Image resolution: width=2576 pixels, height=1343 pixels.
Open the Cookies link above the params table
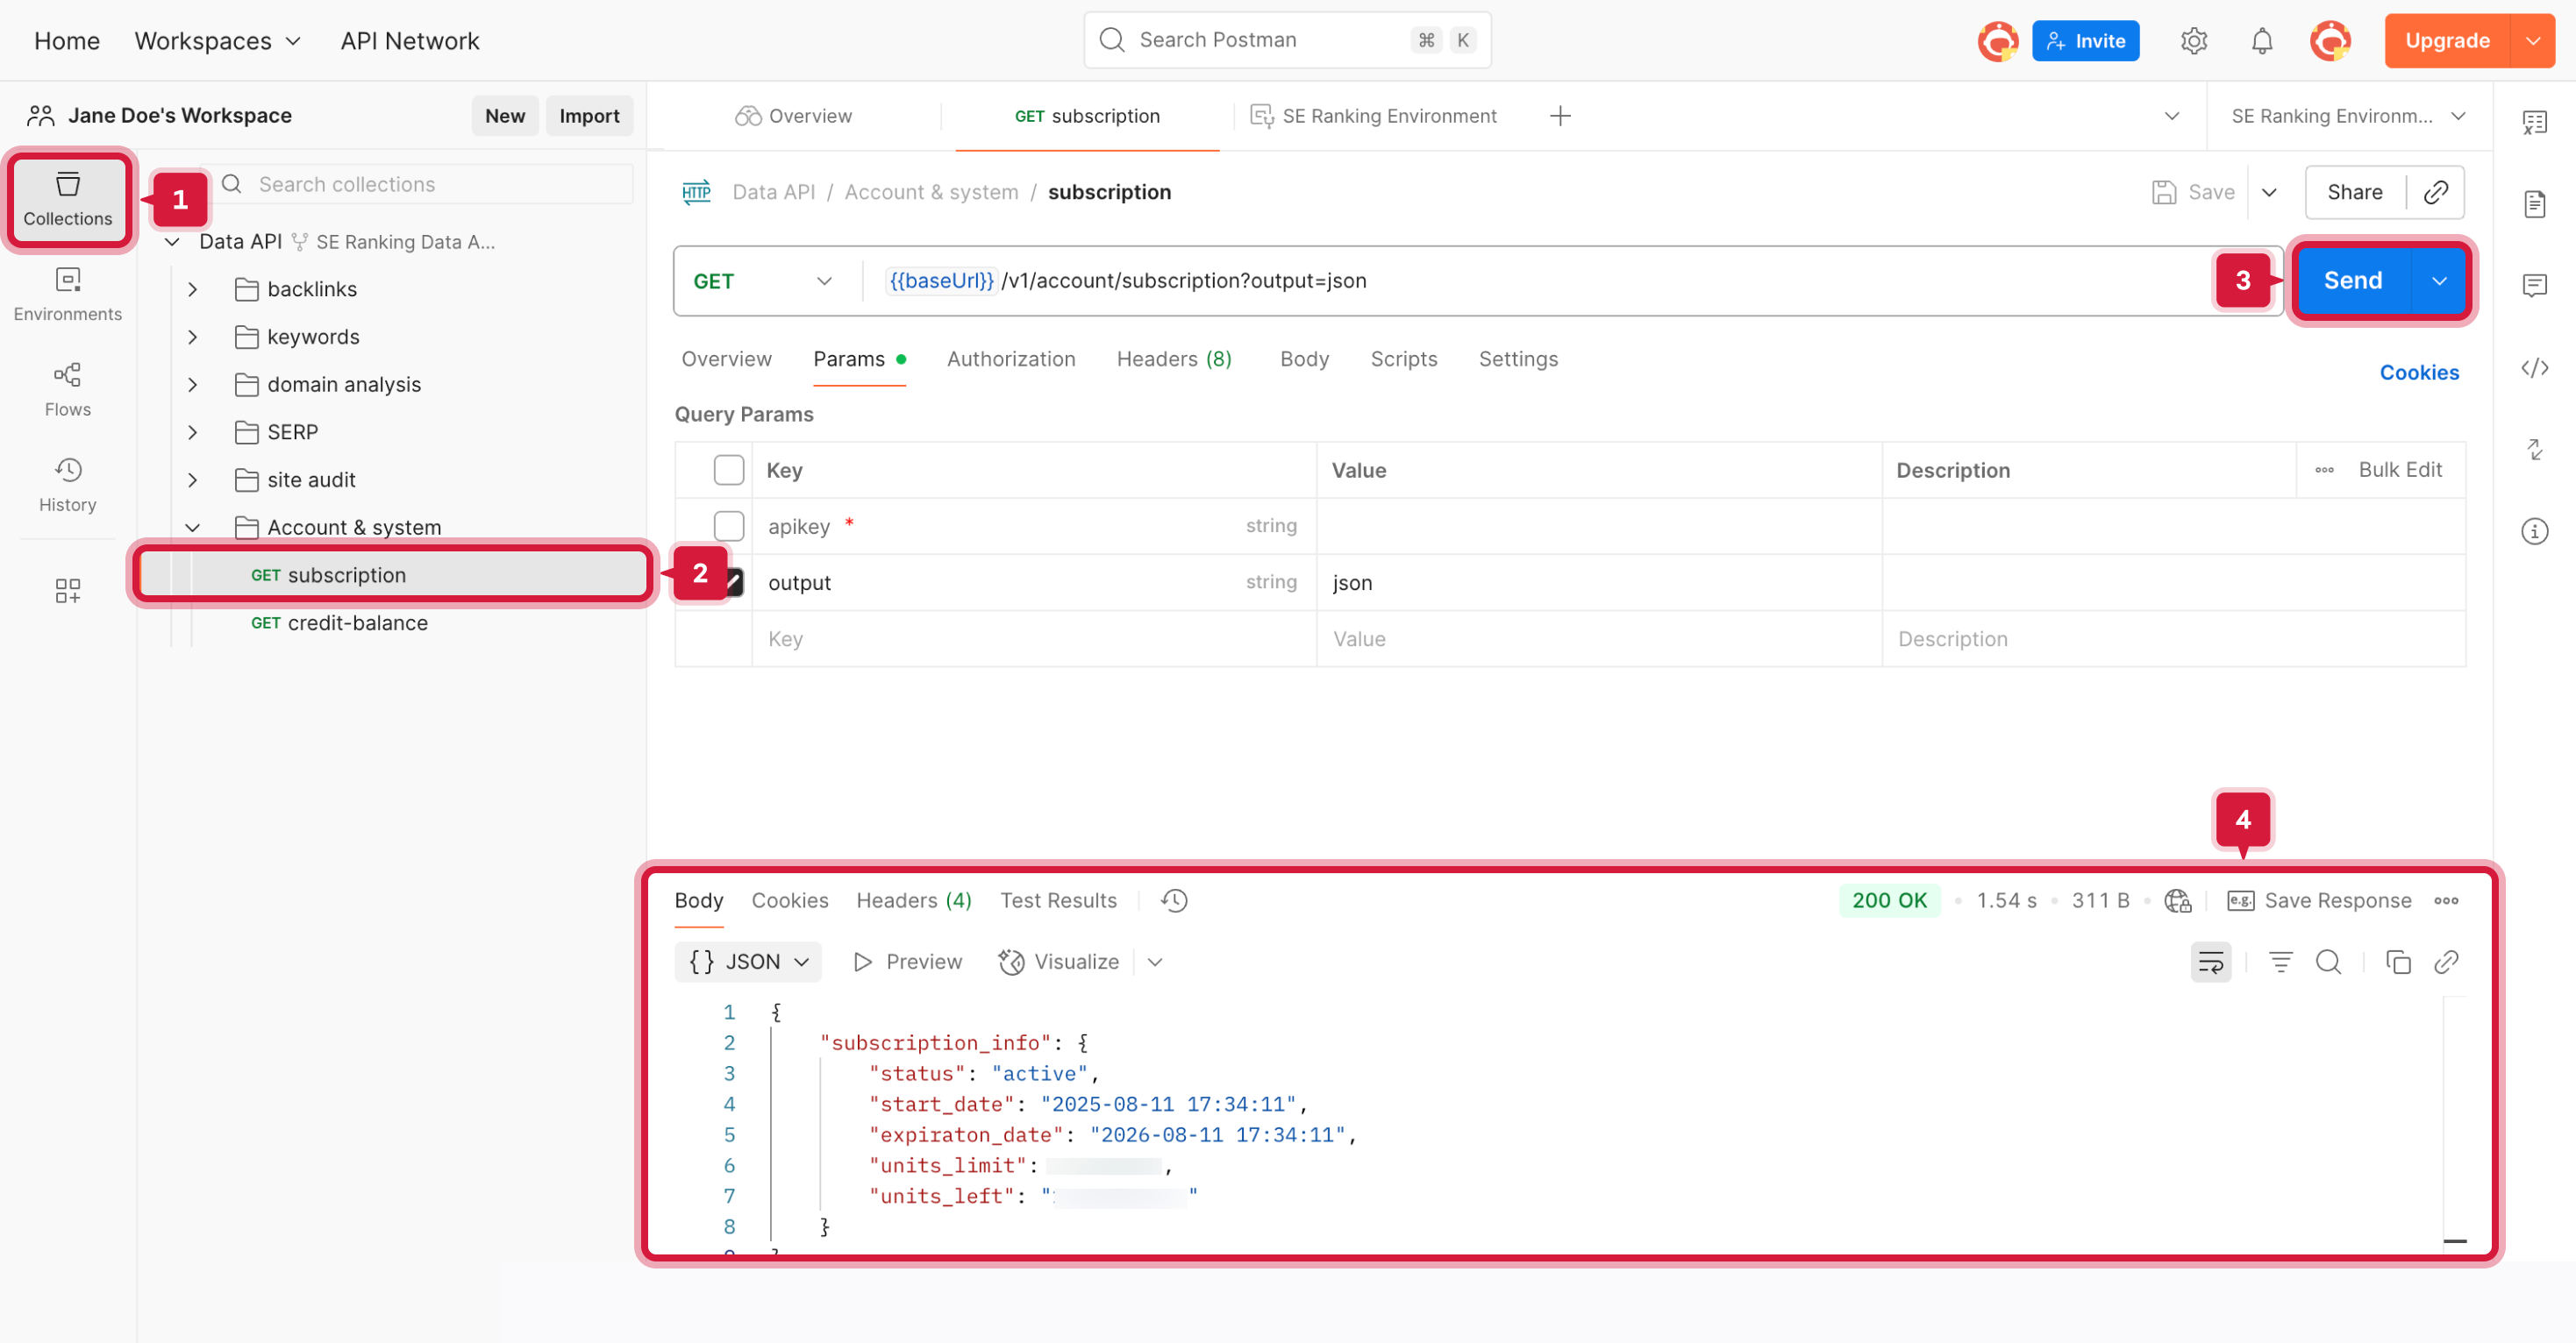tap(2419, 372)
